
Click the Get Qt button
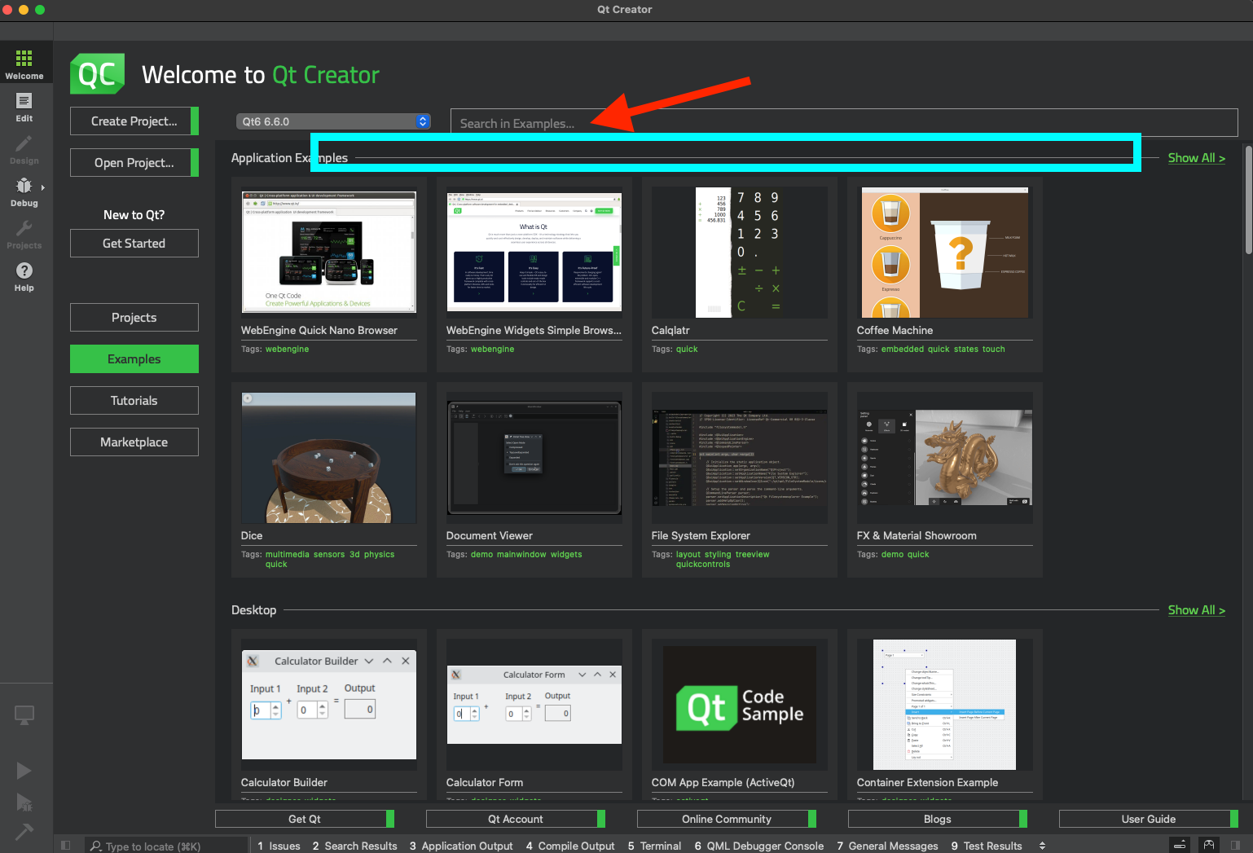click(305, 819)
